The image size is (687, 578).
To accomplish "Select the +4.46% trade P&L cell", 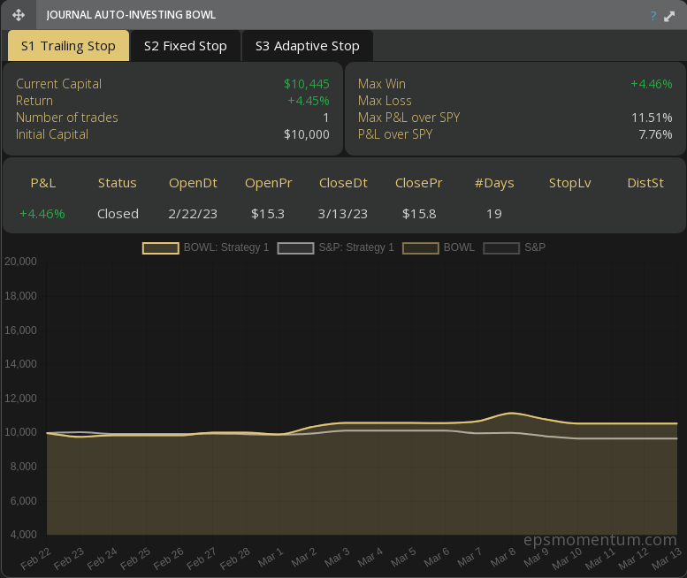I will (x=42, y=214).
